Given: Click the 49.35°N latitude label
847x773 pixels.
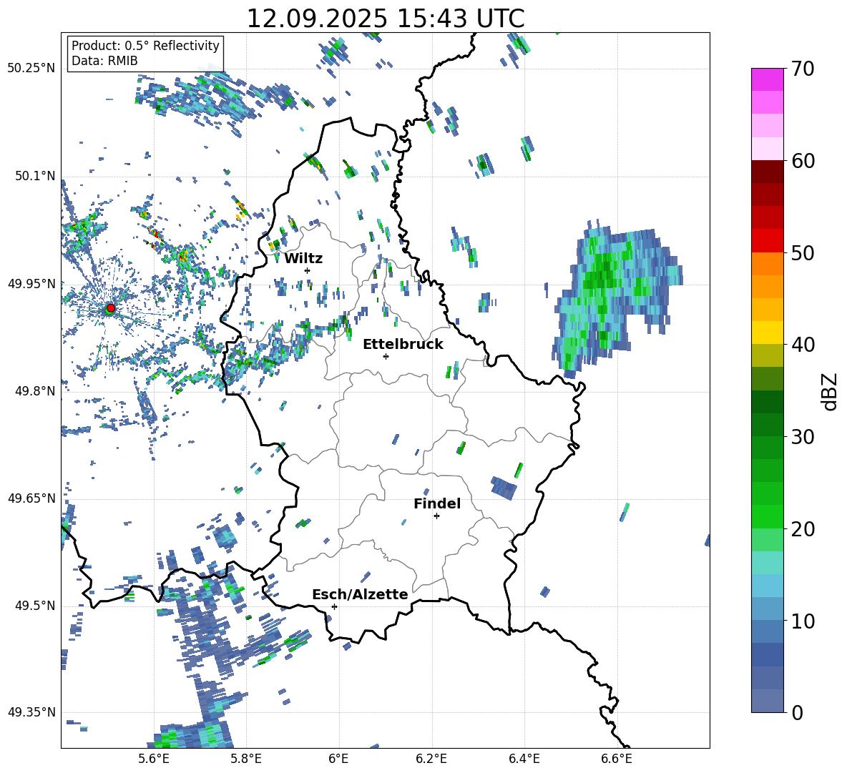Looking at the screenshot, I should click(x=31, y=712).
